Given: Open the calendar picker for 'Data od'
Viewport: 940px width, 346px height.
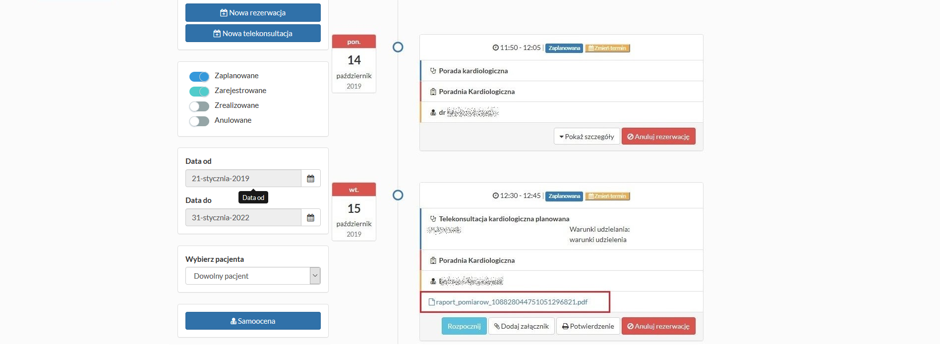Looking at the screenshot, I should click(311, 178).
